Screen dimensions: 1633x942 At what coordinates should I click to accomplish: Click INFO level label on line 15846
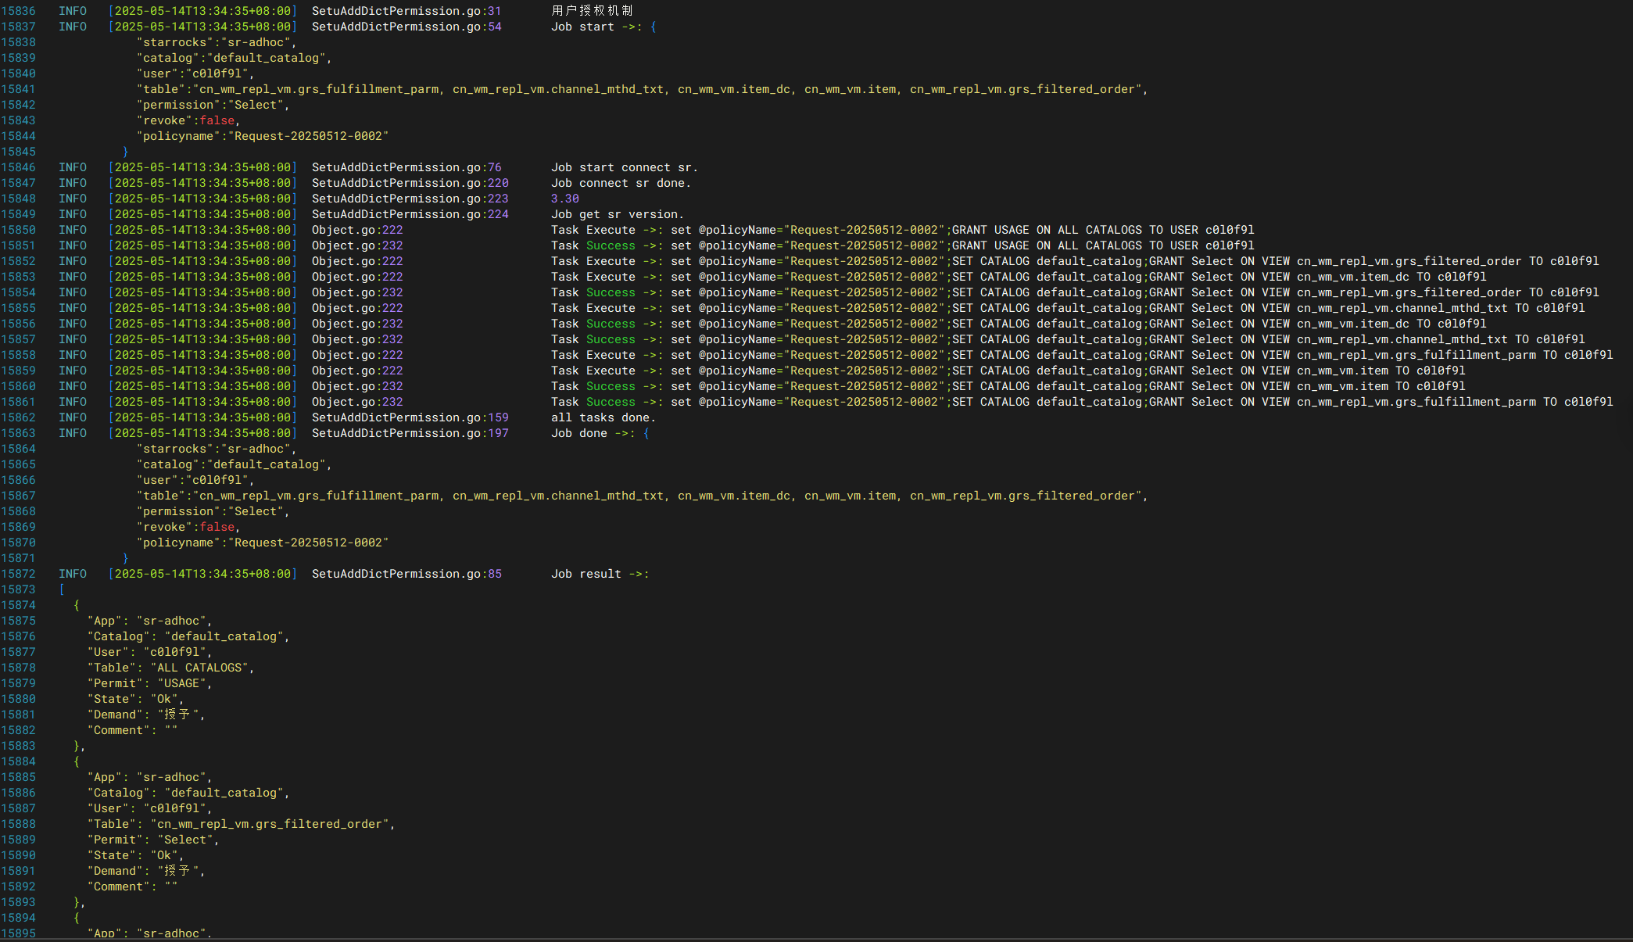coord(73,167)
